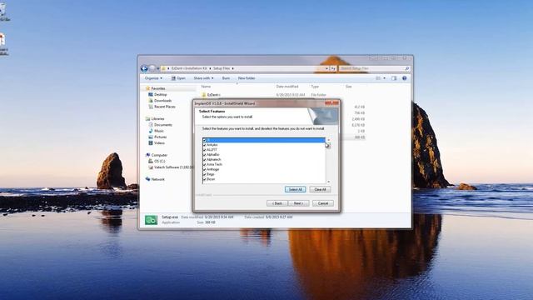Image resolution: width=533 pixels, height=300 pixels.
Task: Toggle the AlphaBio feature checkbox
Action: (x=204, y=155)
